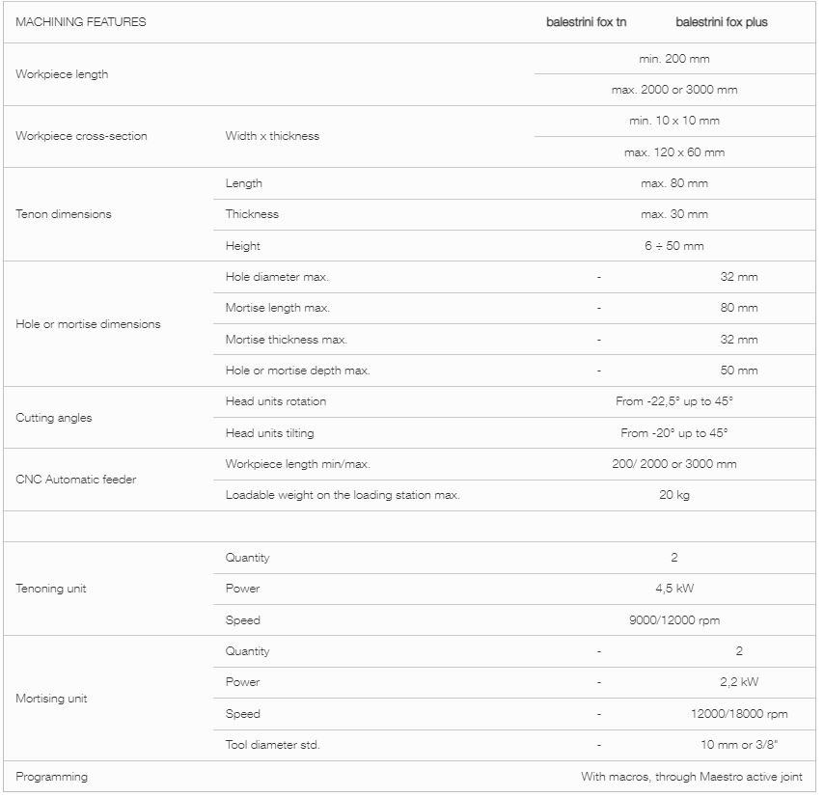Image resolution: width=824 pixels, height=797 pixels.
Task: Click the Tenoning unit 4,5 kW power value
Action: tap(674, 589)
